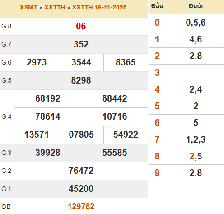Click Đầu digit 1
Screen dimensions: 224x214
tap(157, 39)
